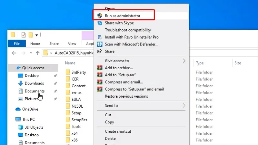Click the Revo Uninstaller Pro icon
The image size is (258, 145).
pos(100,37)
